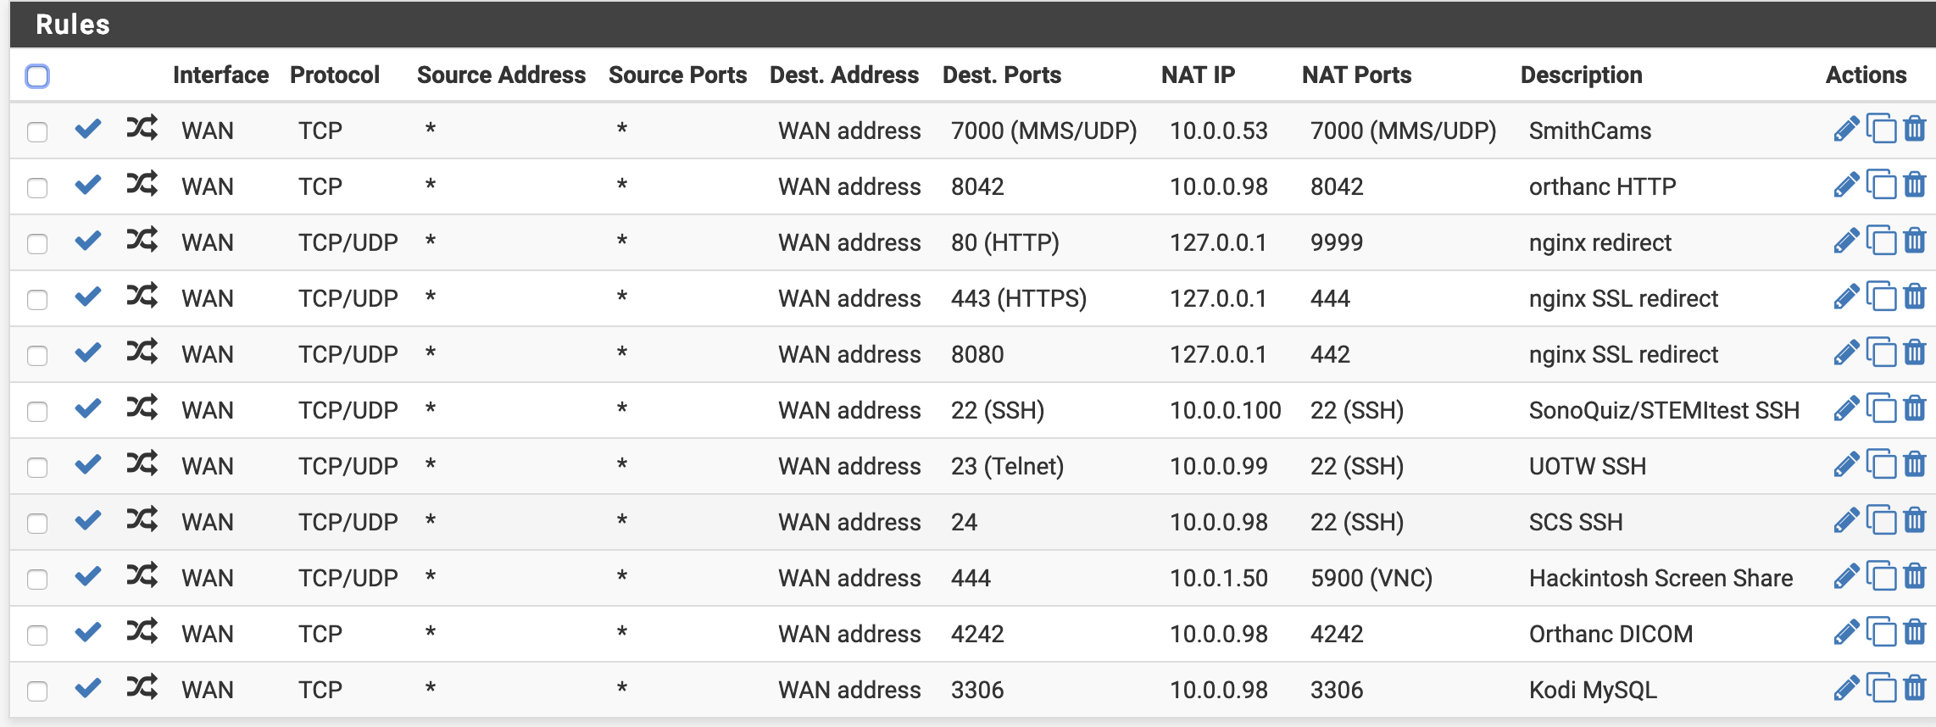Select the SmithCams rule checkbox

click(x=37, y=132)
